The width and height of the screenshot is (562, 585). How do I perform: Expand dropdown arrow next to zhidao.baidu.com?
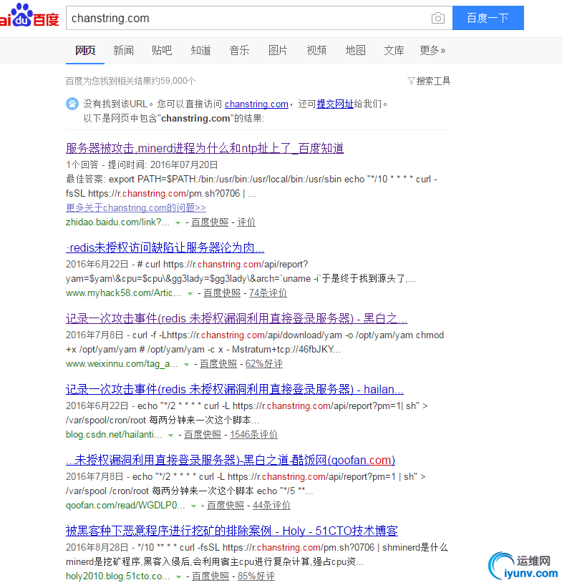(x=178, y=222)
